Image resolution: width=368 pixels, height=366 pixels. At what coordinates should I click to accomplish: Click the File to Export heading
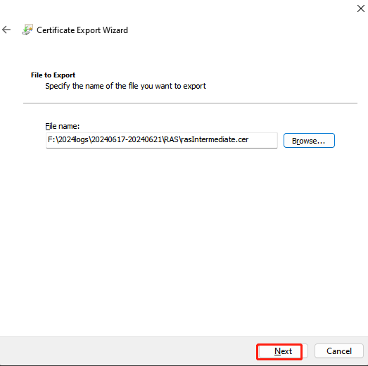click(x=53, y=75)
